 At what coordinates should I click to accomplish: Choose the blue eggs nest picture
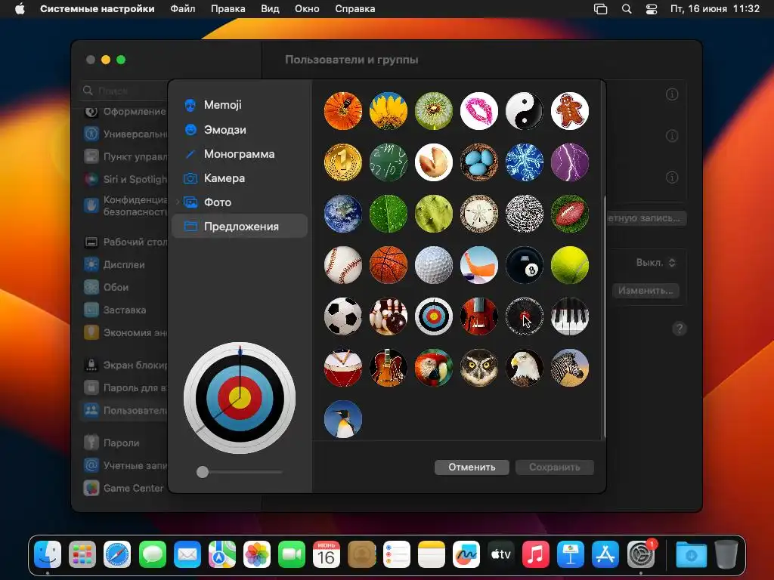click(478, 162)
